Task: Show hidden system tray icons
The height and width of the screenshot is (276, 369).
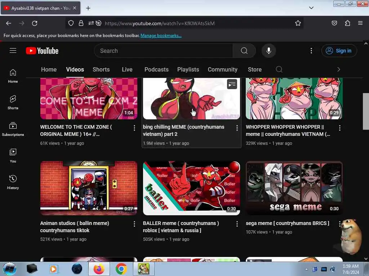Action: [x=306, y=269]
